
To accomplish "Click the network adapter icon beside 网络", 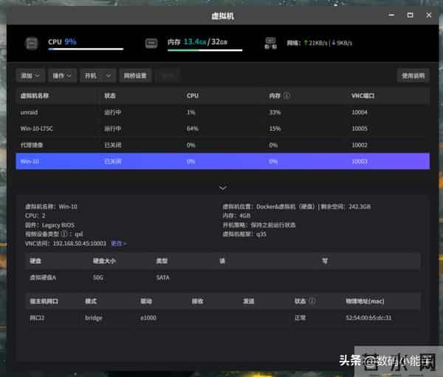I will point(270,43).
